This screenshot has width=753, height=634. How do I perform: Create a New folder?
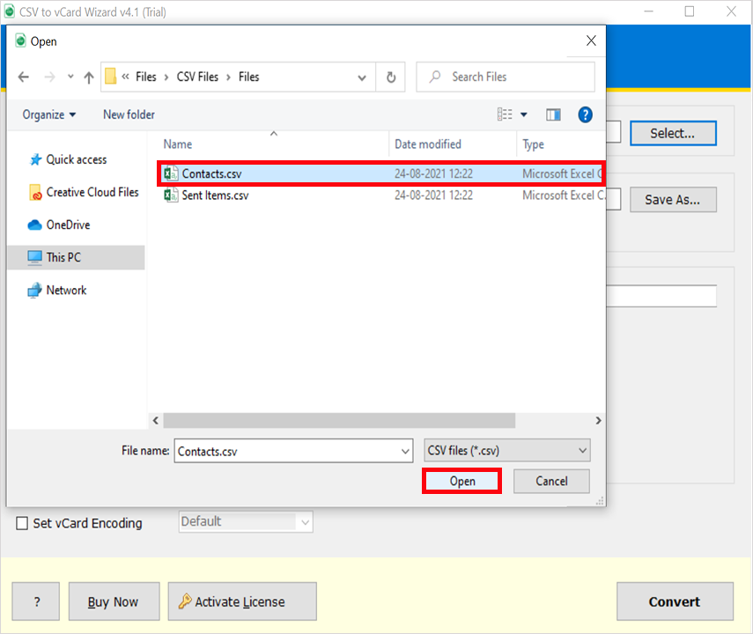coord(129,114)
